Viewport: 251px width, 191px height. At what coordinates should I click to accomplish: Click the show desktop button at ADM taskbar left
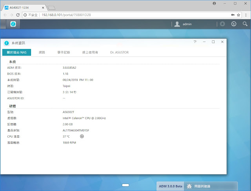(x=3, y=24)
